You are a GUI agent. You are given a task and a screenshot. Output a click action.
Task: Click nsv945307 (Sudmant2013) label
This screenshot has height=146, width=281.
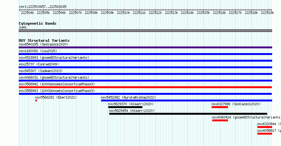click(x=41, y=71)
